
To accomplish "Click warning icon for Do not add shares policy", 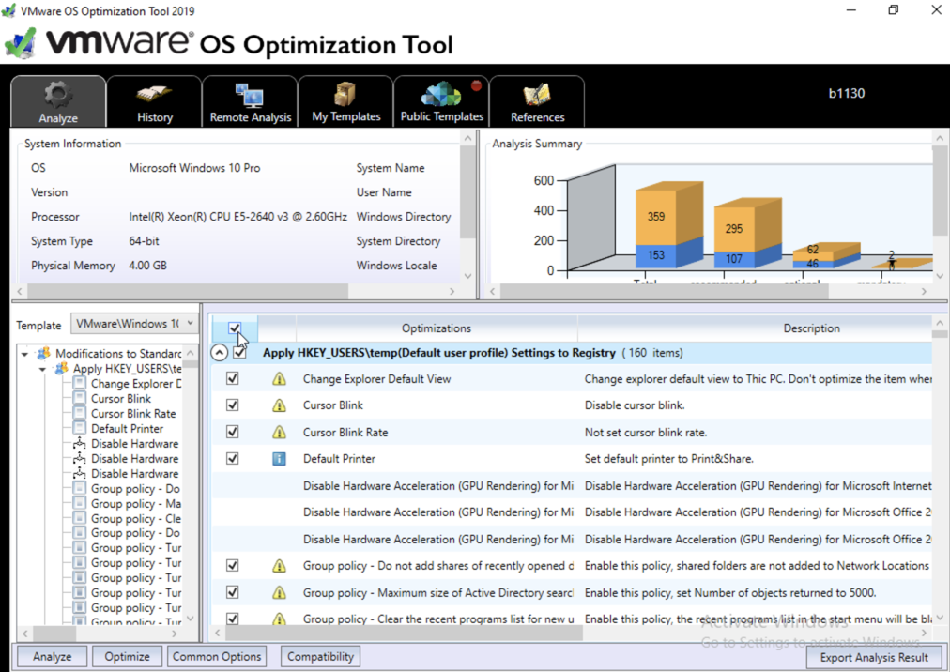I will pos(279,566).
